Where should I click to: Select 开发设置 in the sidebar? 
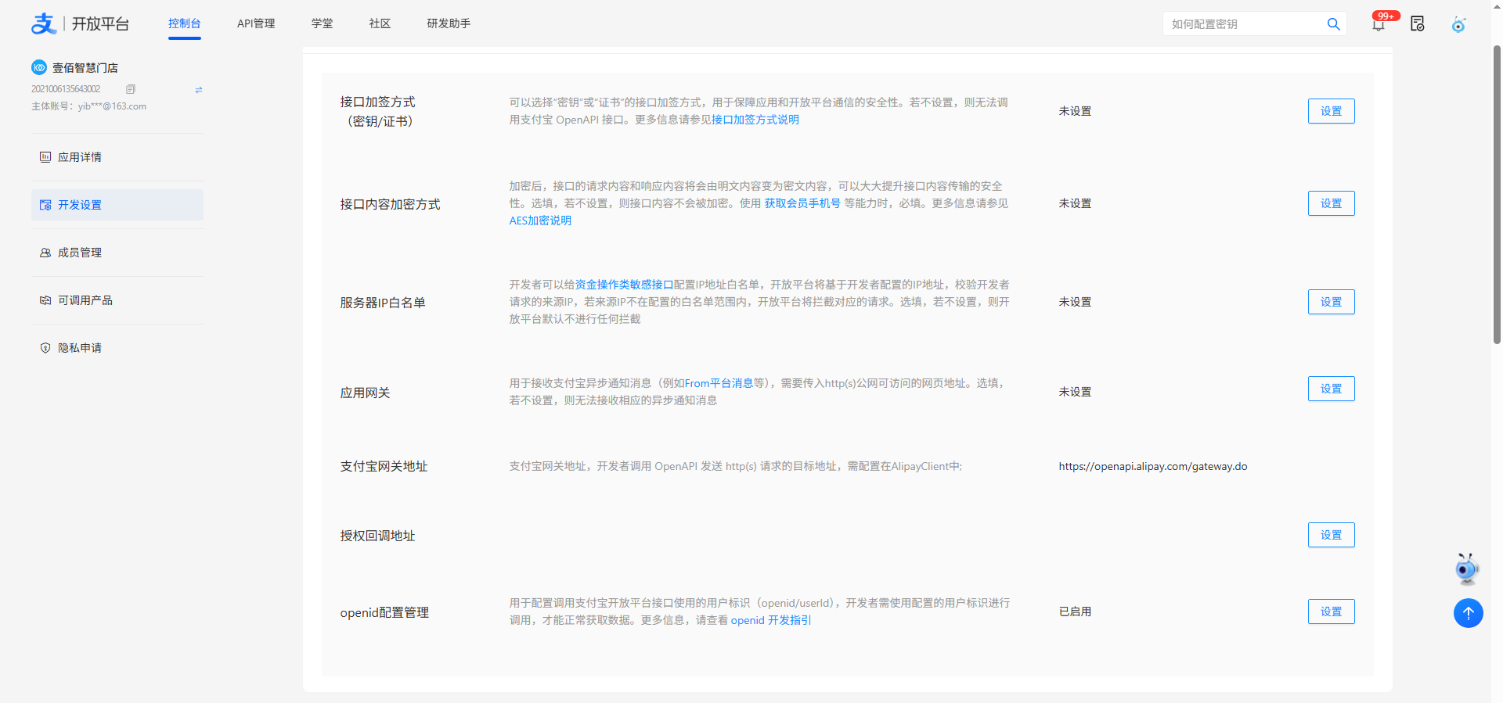click(117, 205)
